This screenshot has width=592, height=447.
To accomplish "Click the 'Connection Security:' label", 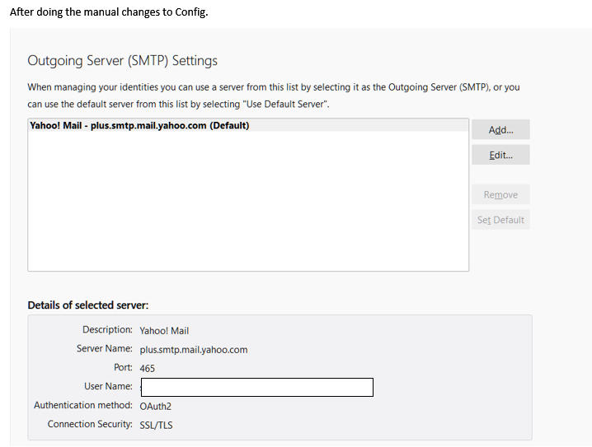I will (x=90, y=424).
